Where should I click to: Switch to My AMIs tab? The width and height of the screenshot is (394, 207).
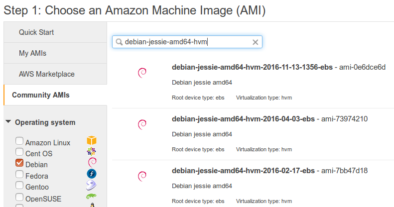click(x=33, y=53)
